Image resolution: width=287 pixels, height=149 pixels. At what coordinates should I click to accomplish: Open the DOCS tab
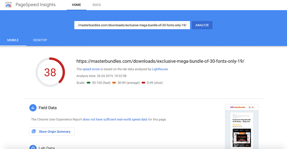97,5
